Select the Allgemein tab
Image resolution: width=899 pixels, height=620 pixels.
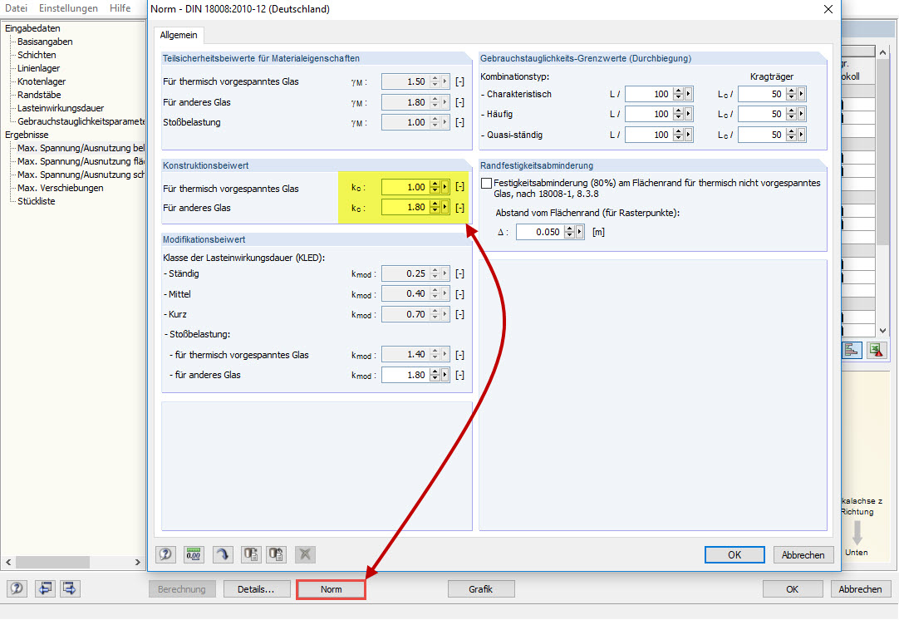pos(179,35)
